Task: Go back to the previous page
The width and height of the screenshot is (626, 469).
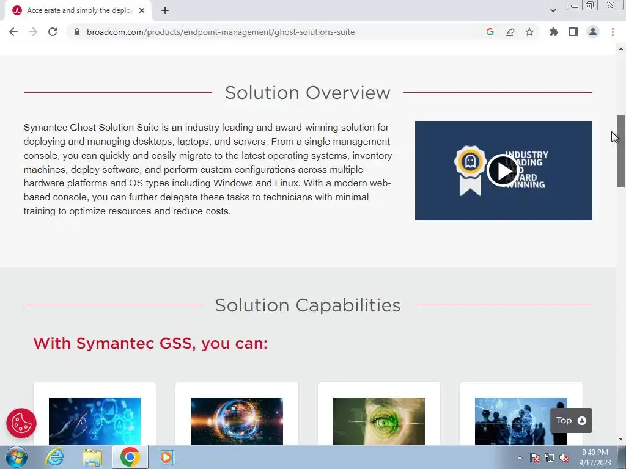Action: click(13, 32)
